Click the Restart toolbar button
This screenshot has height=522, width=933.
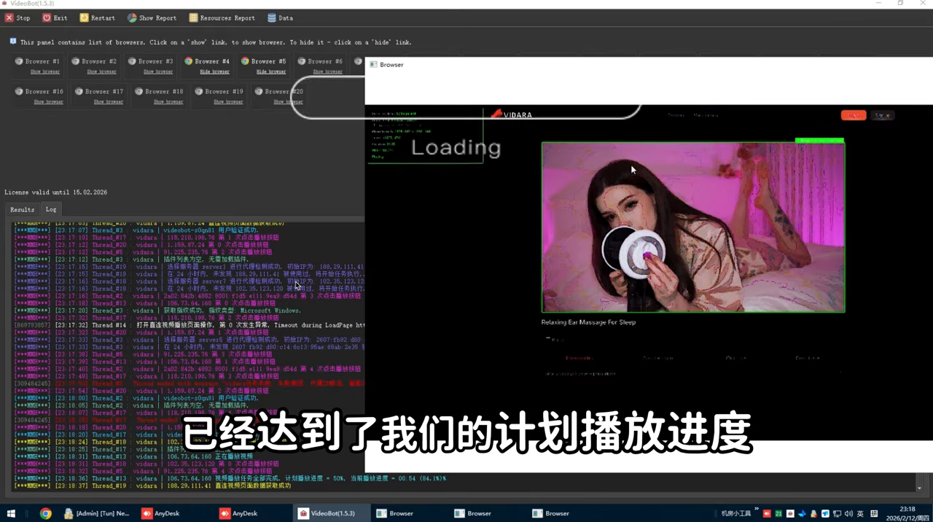point(97,18)
